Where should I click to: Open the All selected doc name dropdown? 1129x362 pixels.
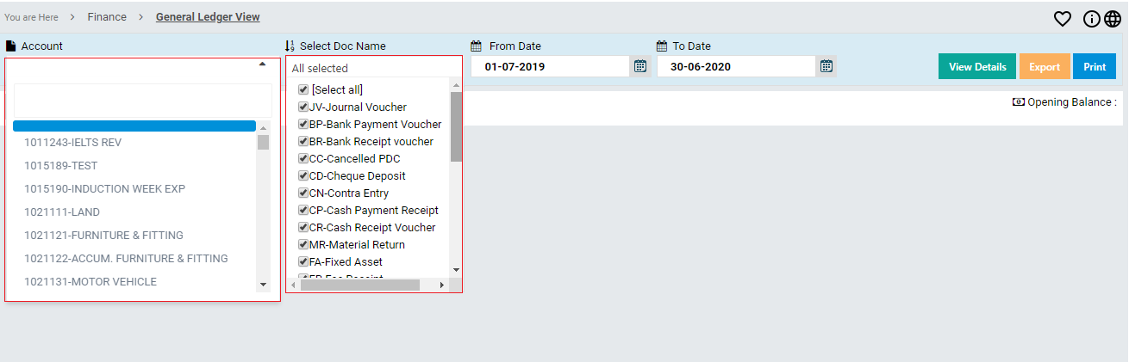[x=373, y=68]
